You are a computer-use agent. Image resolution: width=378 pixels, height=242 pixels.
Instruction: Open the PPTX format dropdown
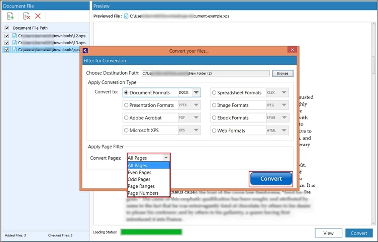coord(196,105)
